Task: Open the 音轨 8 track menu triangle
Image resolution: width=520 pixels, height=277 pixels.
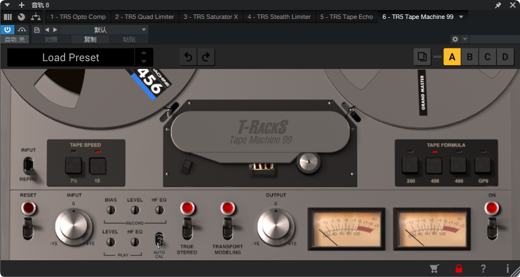Action: coord(7,5)
